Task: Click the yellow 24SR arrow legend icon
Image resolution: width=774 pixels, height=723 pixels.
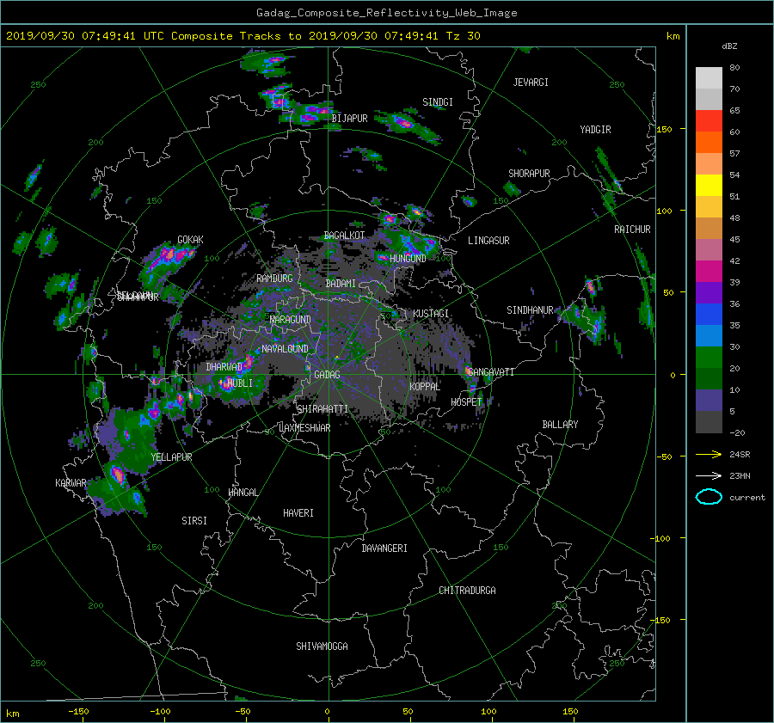Action: coord(709,454)
